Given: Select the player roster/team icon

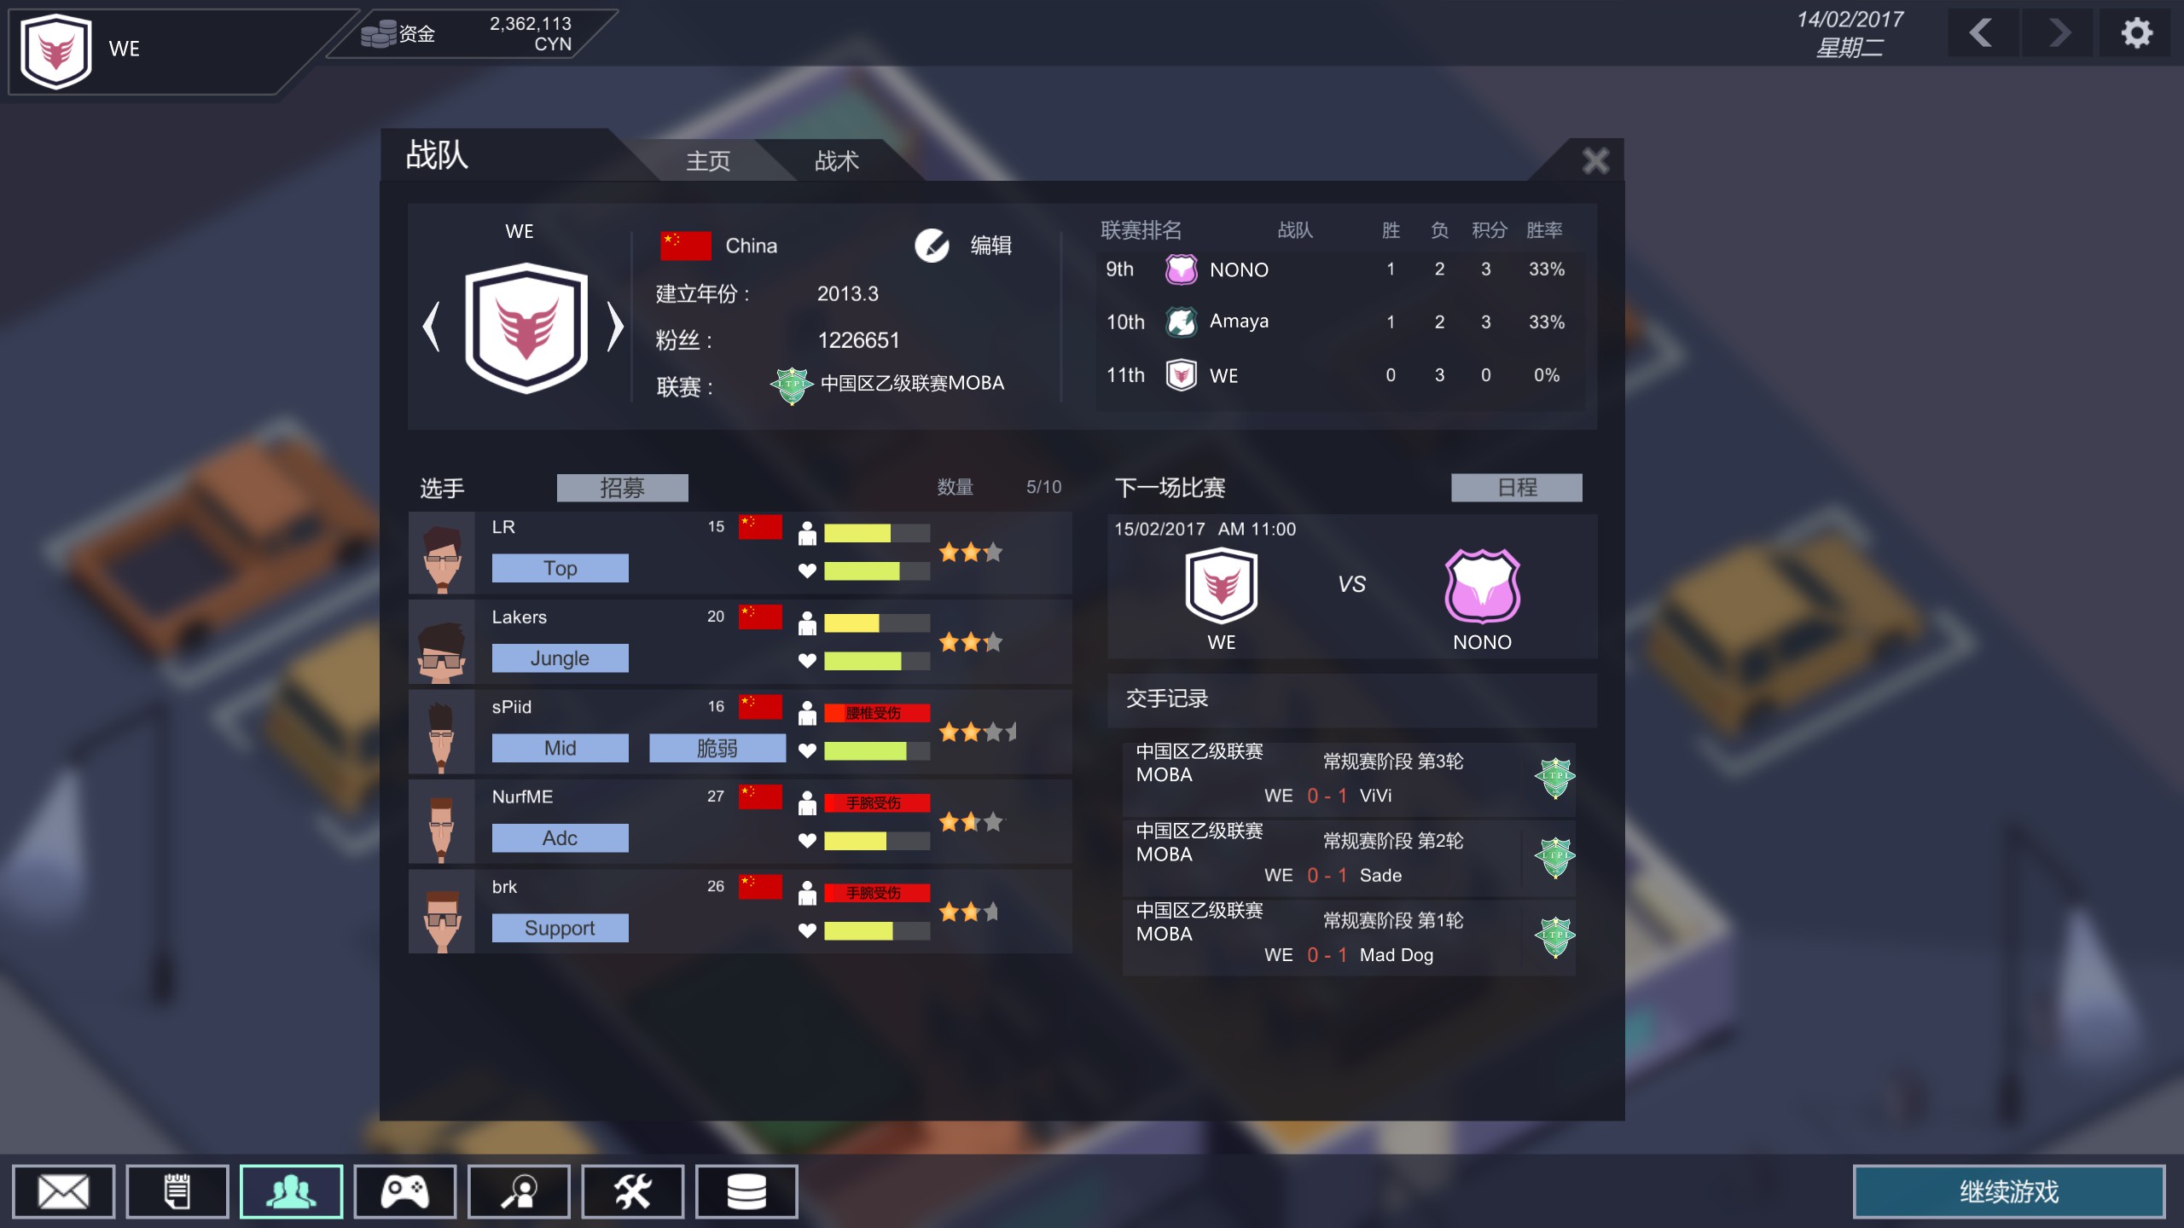Looking at the screenshot, I should pyautogui.click(x=289, y=1192).
